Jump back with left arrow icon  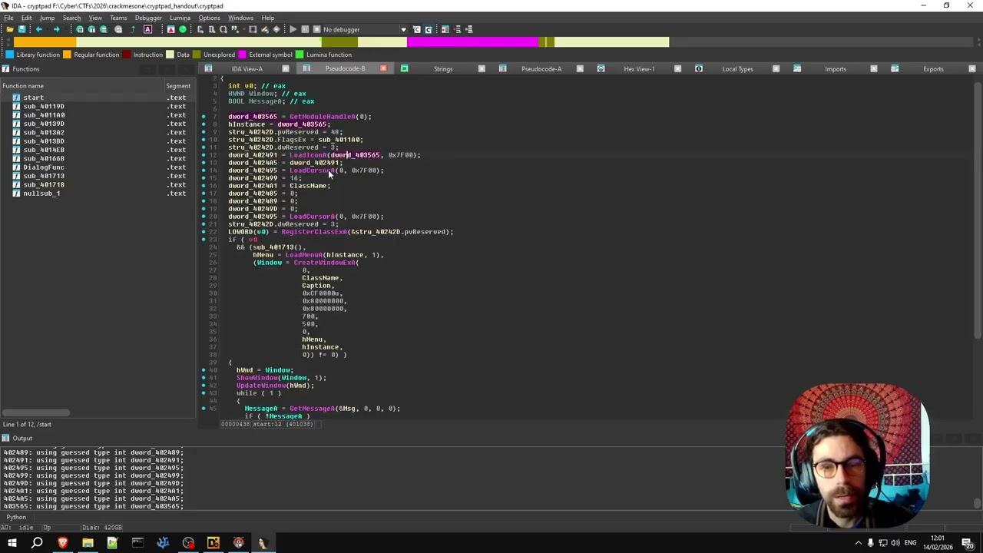tap(38, 29)
